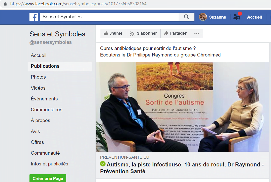Click the search magnifier button
Viewport: 271px width, 182px height.
tap(186, 17)
